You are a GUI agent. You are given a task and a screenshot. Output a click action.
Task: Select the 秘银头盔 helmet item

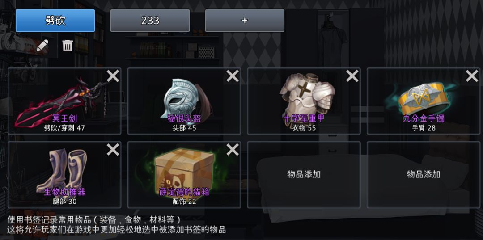[184, 101]
